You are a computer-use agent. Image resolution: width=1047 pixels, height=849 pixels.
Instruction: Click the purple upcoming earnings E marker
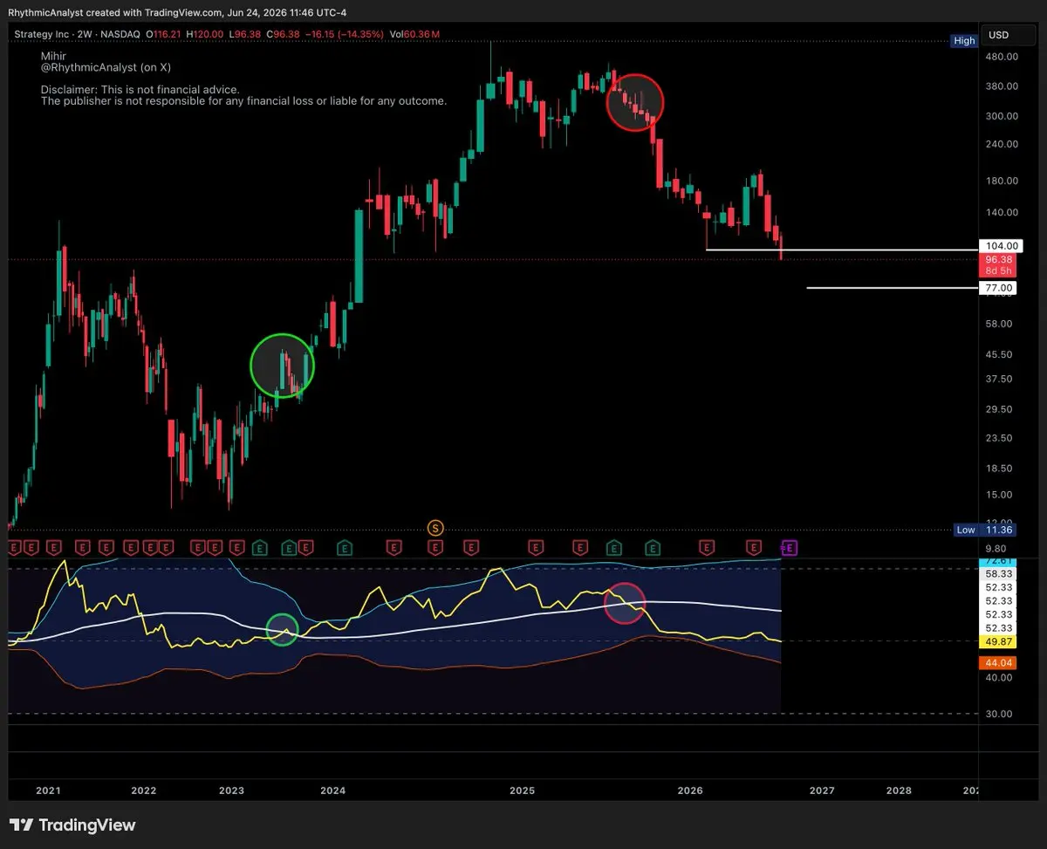click(x=790, y=548)
